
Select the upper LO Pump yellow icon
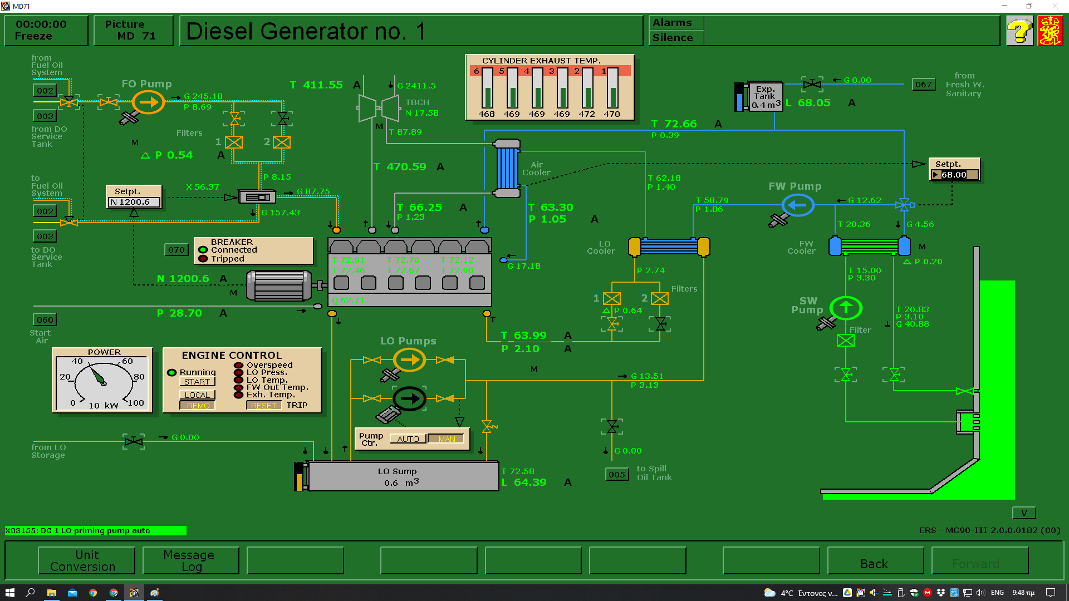tap(409, 360)
